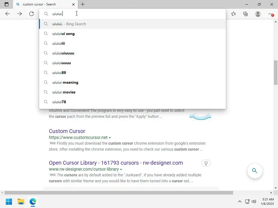
Task: Choose the 'uiuiui movies' suggestion
Action: pyautogui.click(x=132, y=92)
